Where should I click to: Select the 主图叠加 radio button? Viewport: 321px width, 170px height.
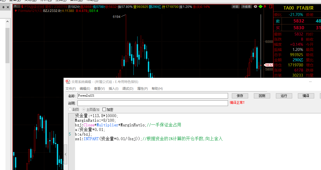84,110
